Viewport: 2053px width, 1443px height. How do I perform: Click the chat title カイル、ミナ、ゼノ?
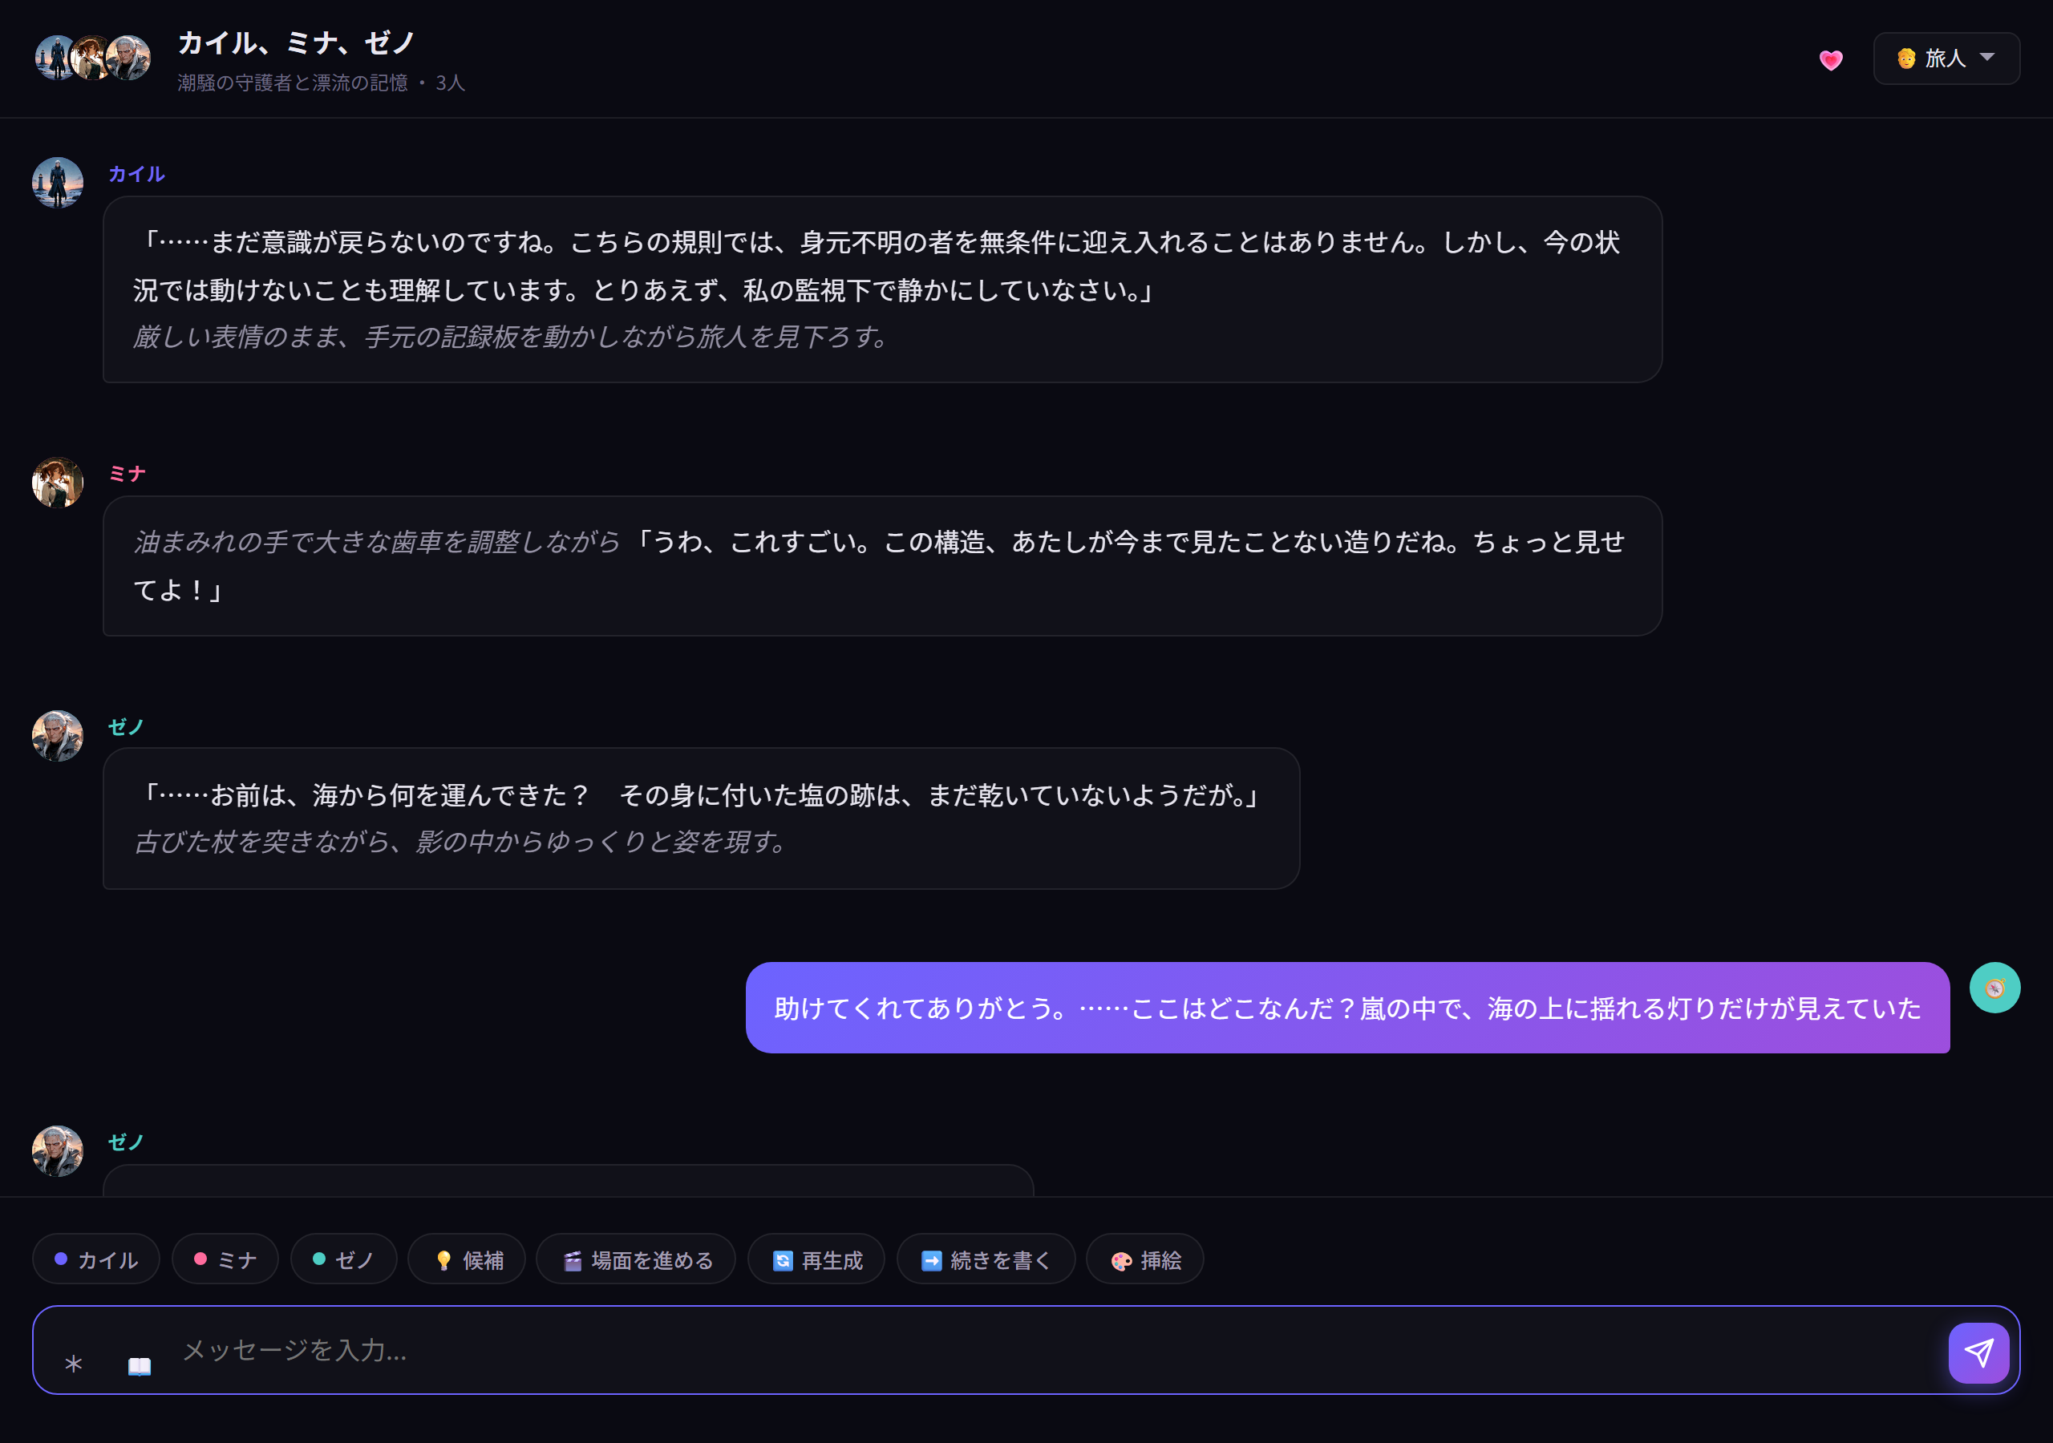296,42
